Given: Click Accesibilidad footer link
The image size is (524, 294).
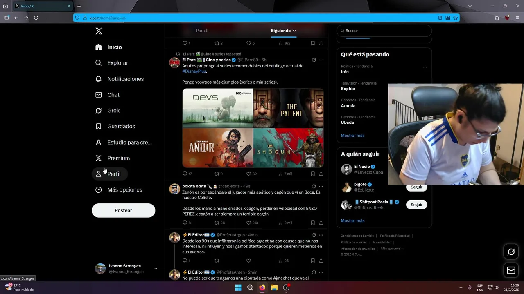Looking at the screenshot, I should coord(382,243).
